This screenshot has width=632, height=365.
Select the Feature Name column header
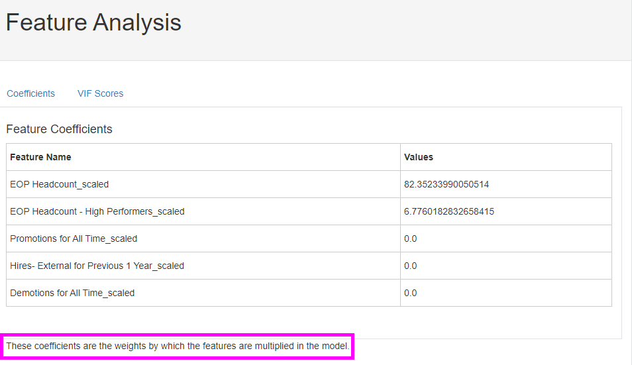point(40,157)
